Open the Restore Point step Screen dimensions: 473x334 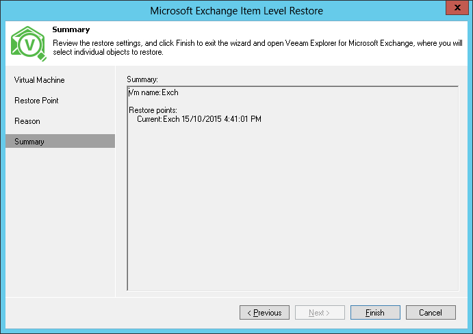pos(36,101)
